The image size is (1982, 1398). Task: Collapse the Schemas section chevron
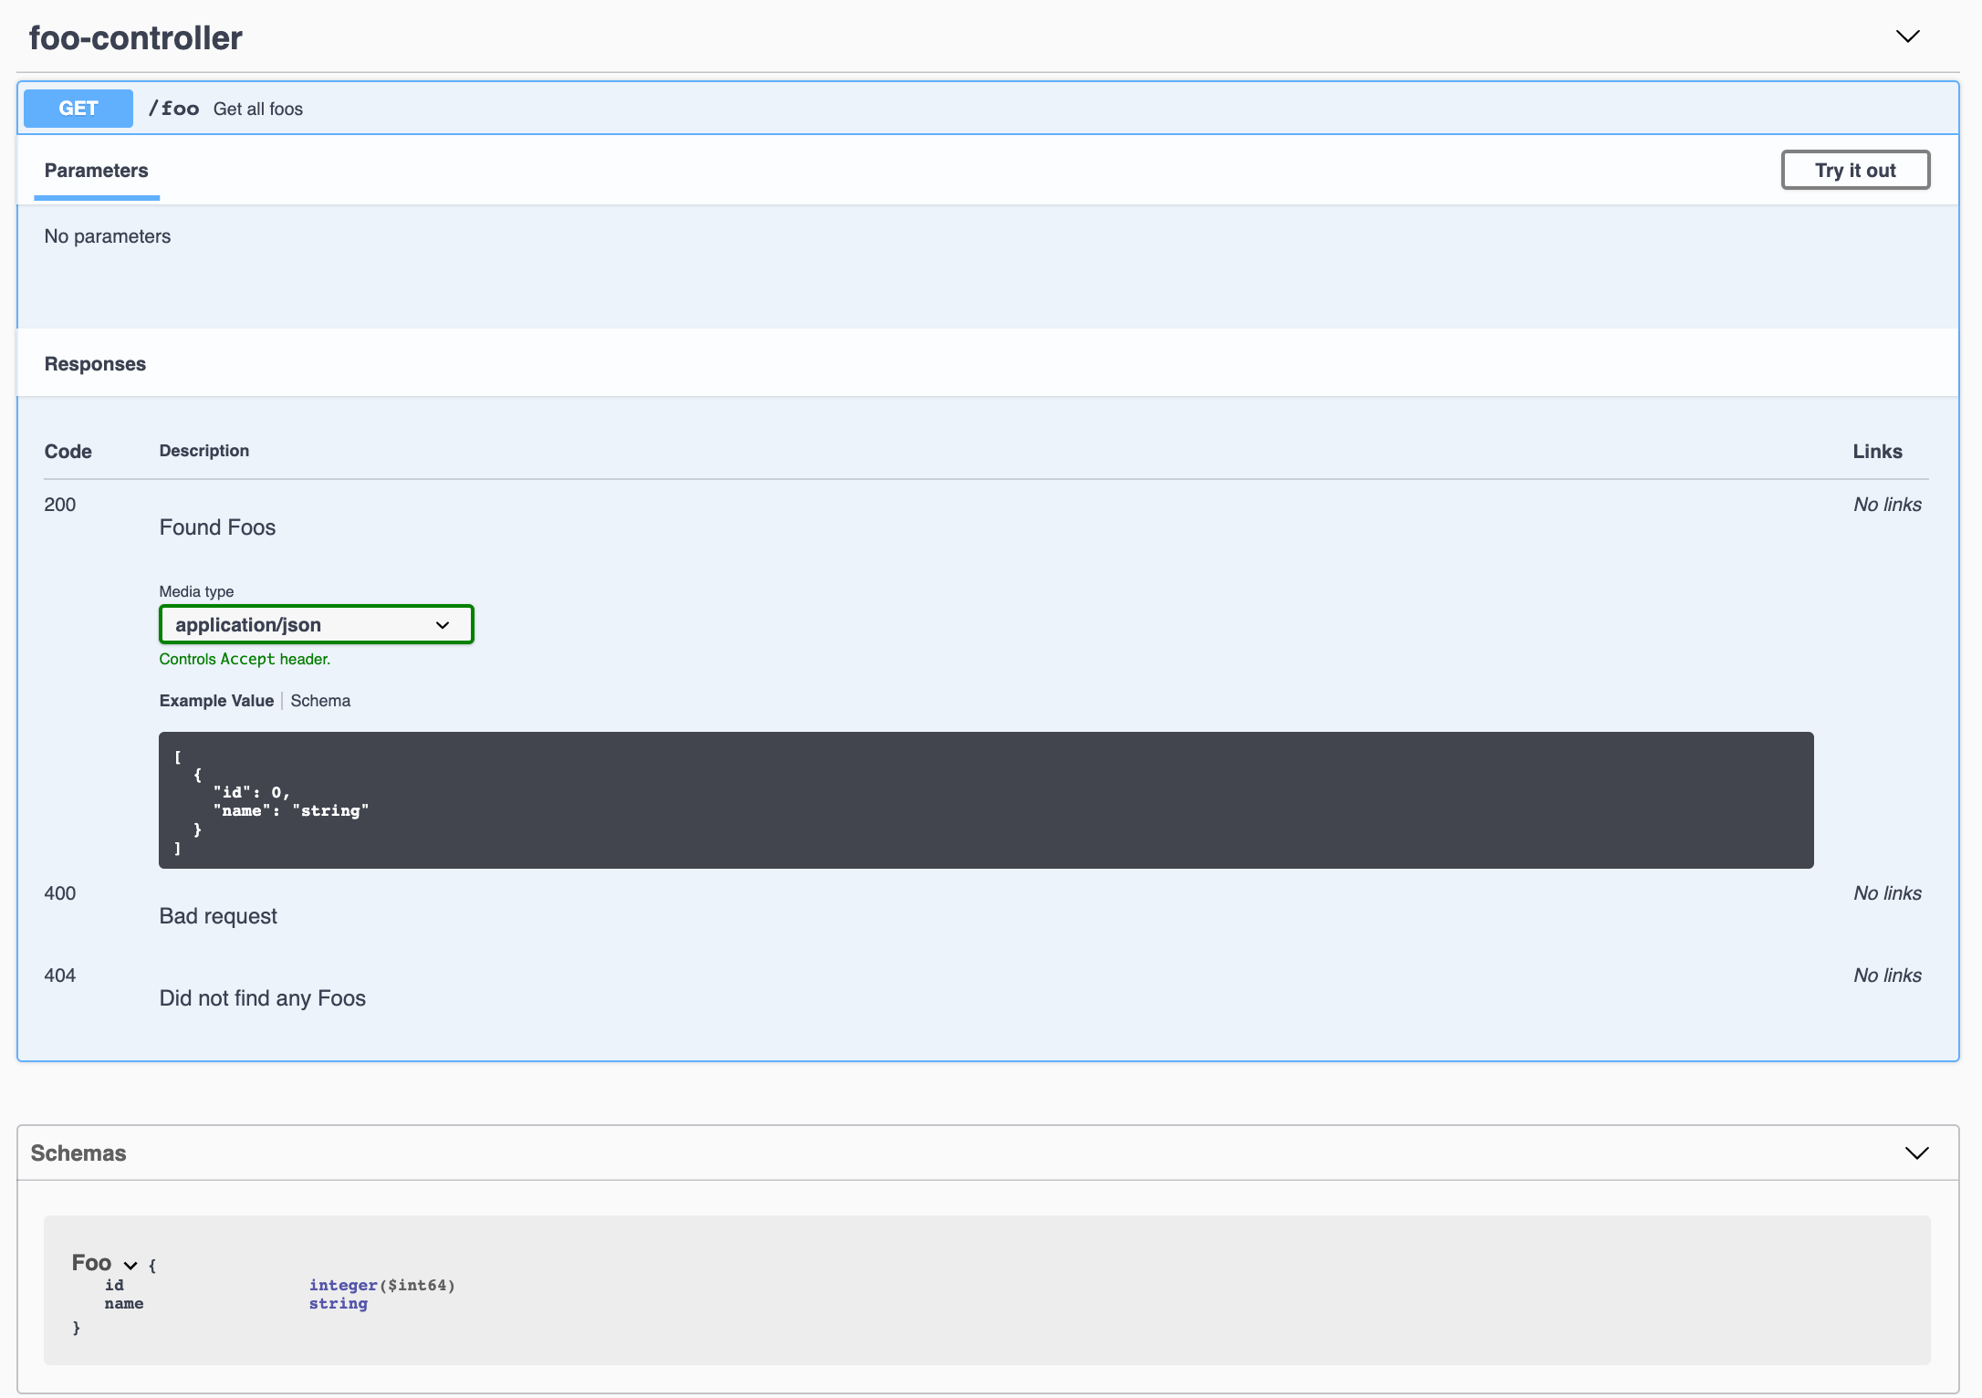[1914, 1153]
